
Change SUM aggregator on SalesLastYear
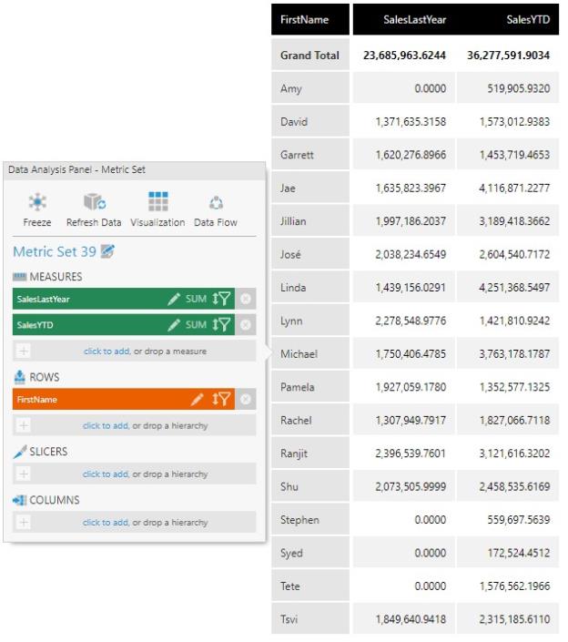196,299
